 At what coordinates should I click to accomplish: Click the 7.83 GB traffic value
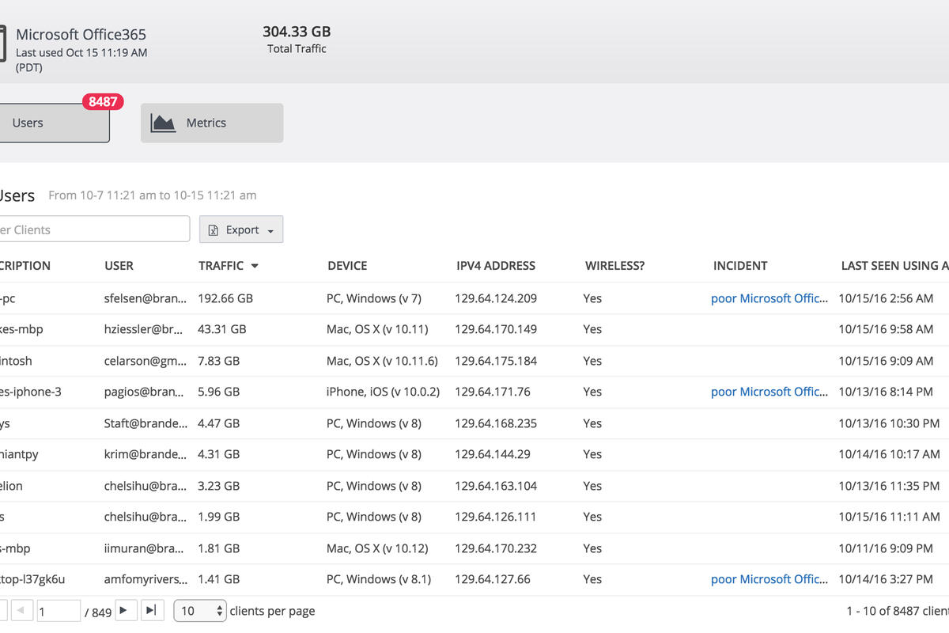pyautogui.click(x=219, y=361)
